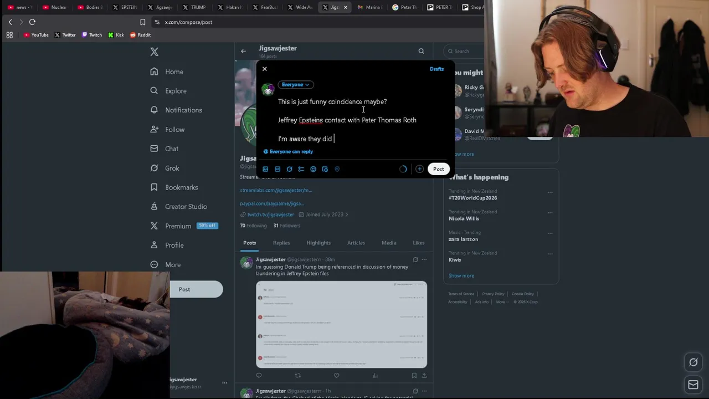The image size is (709, 399).
Task: Click into the post text area
Action: pos(360,120)
